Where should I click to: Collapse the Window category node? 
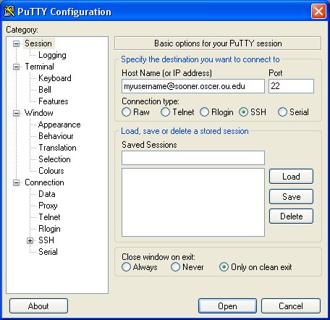tap(16, 113)
